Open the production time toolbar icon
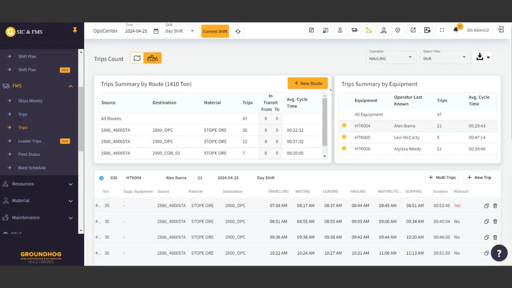 point(383,30)
